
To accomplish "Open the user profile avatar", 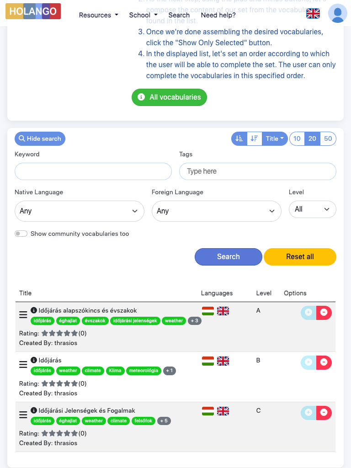I will point(337,13).
